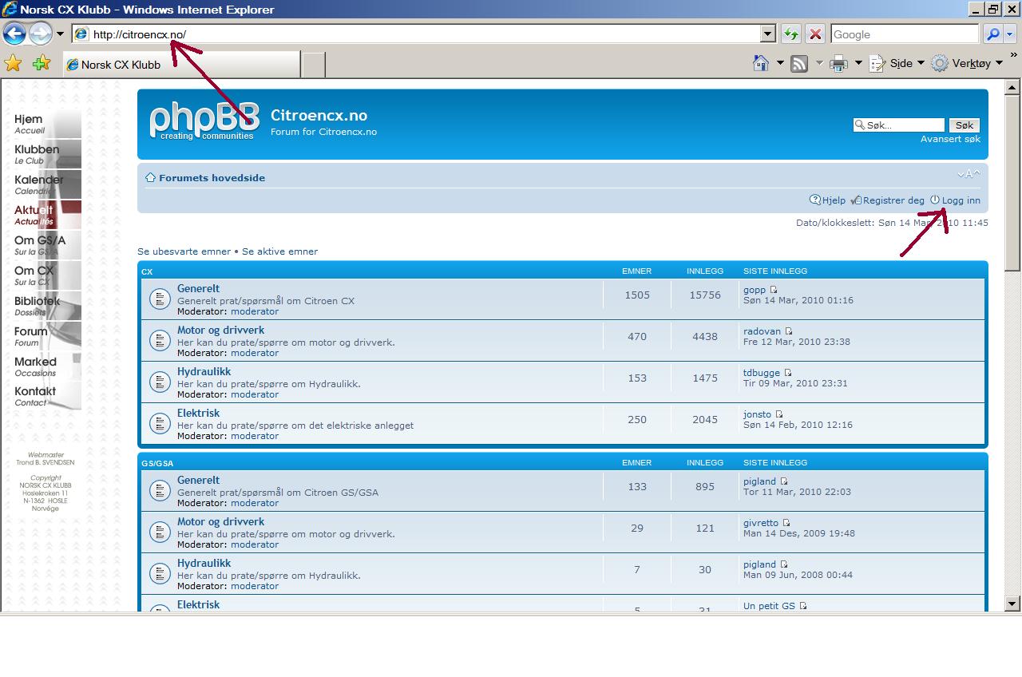This screenshot has width=1022, height=677.
Task: View latest post icon next to jonsto
Action: pos(779,414)
